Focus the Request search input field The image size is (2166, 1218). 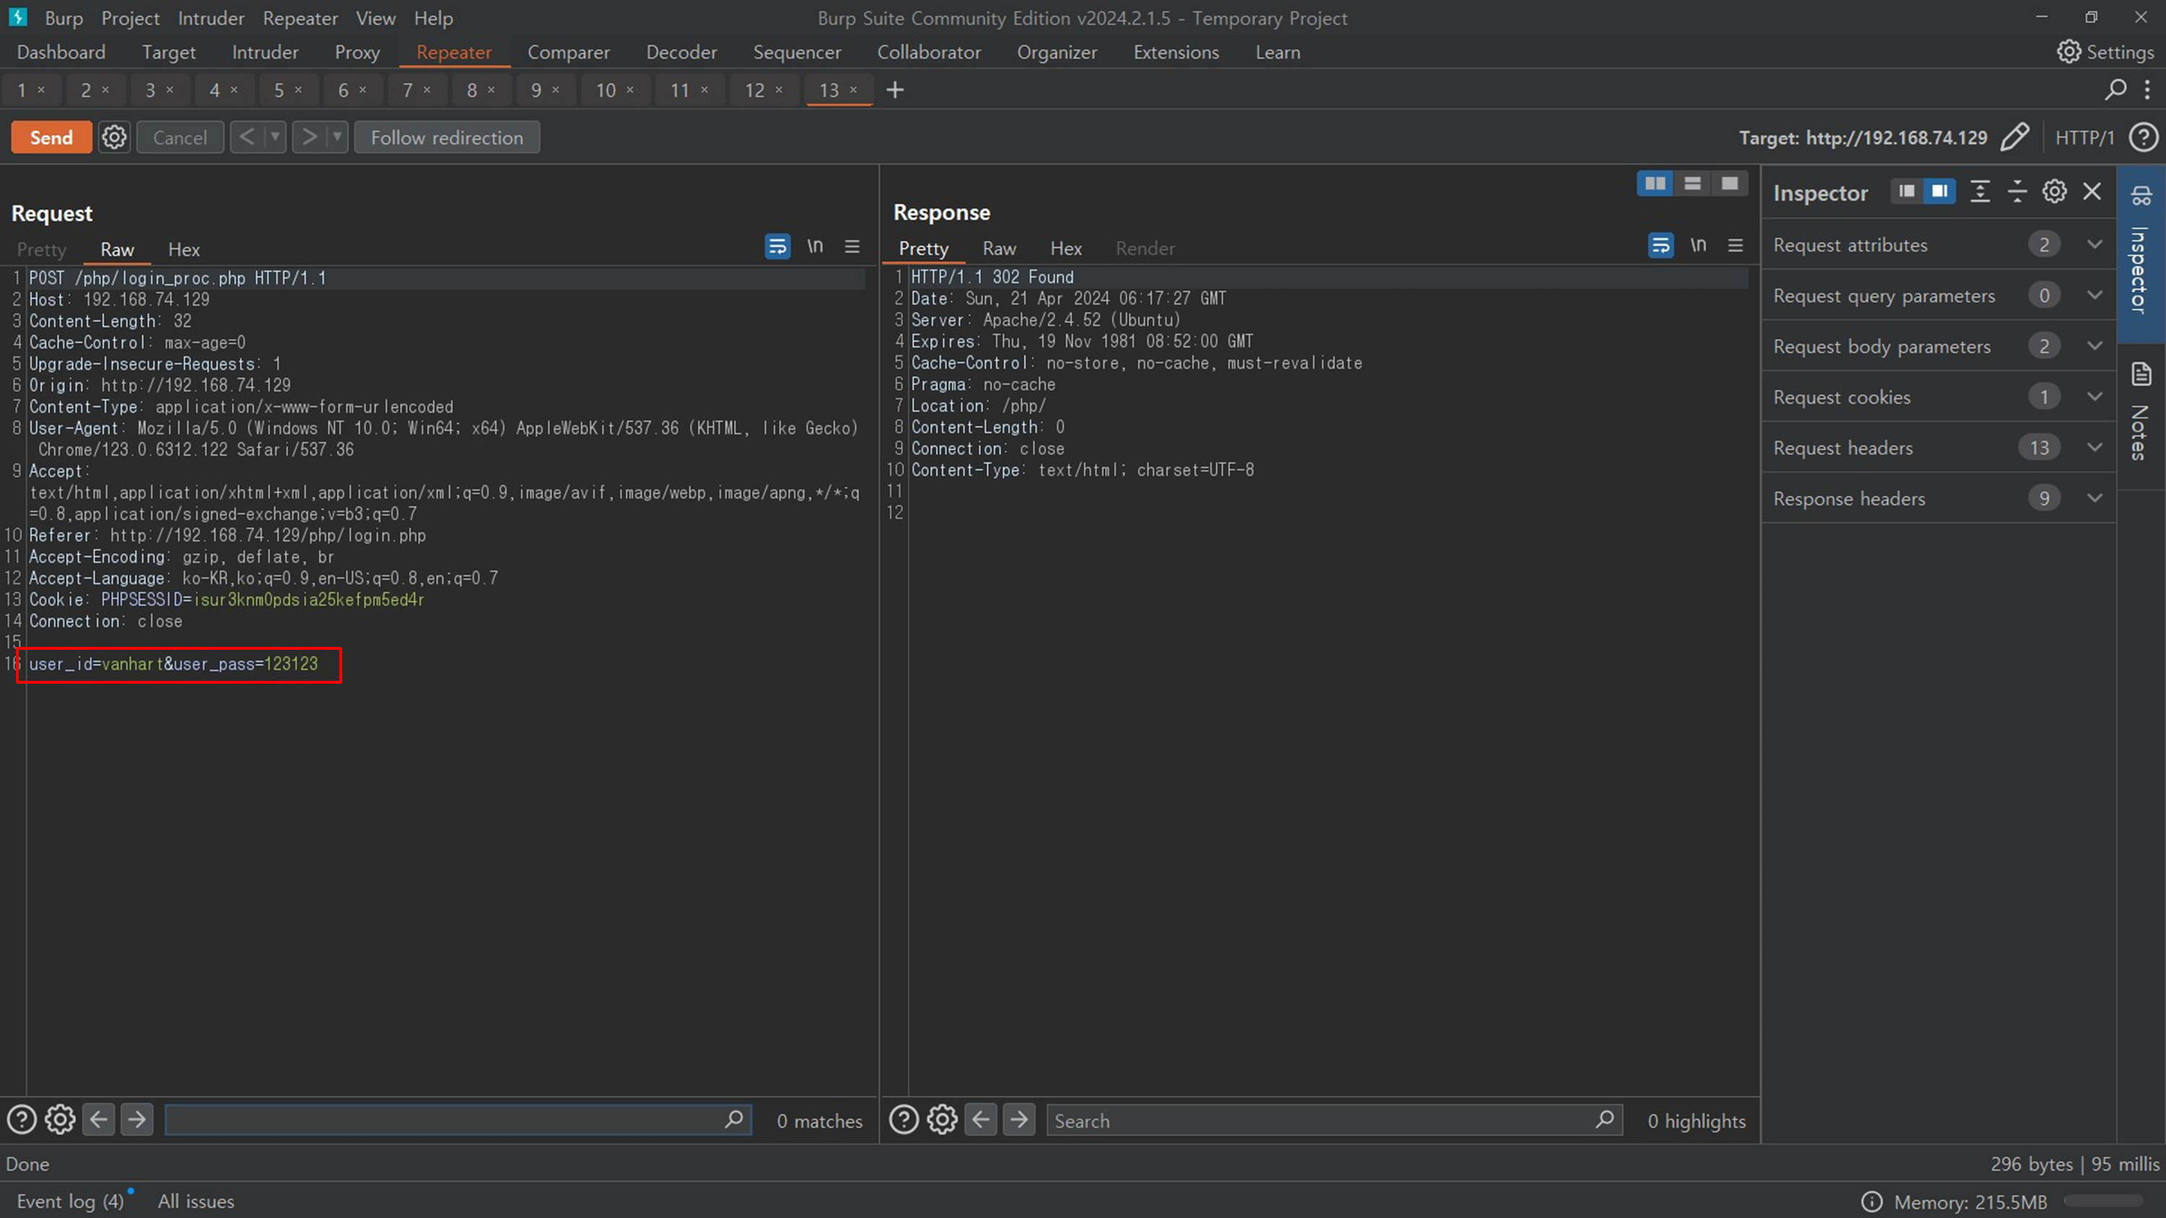(x=458, y=1120)
